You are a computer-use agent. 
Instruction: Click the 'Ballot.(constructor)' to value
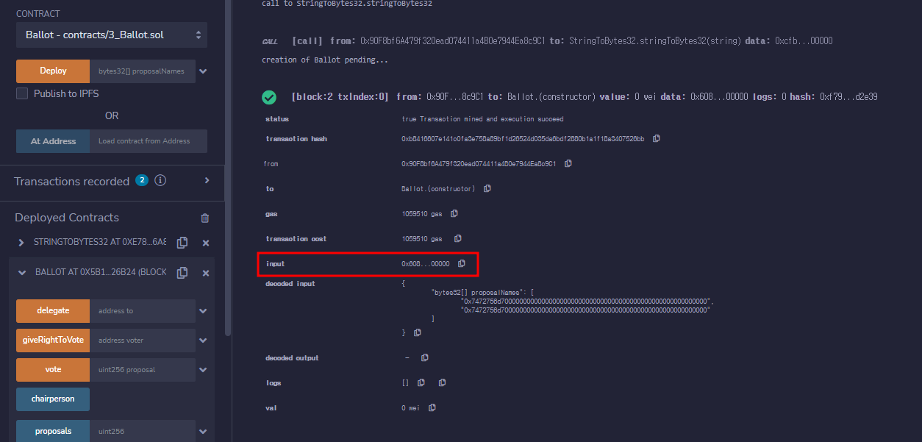pos(438,188)
